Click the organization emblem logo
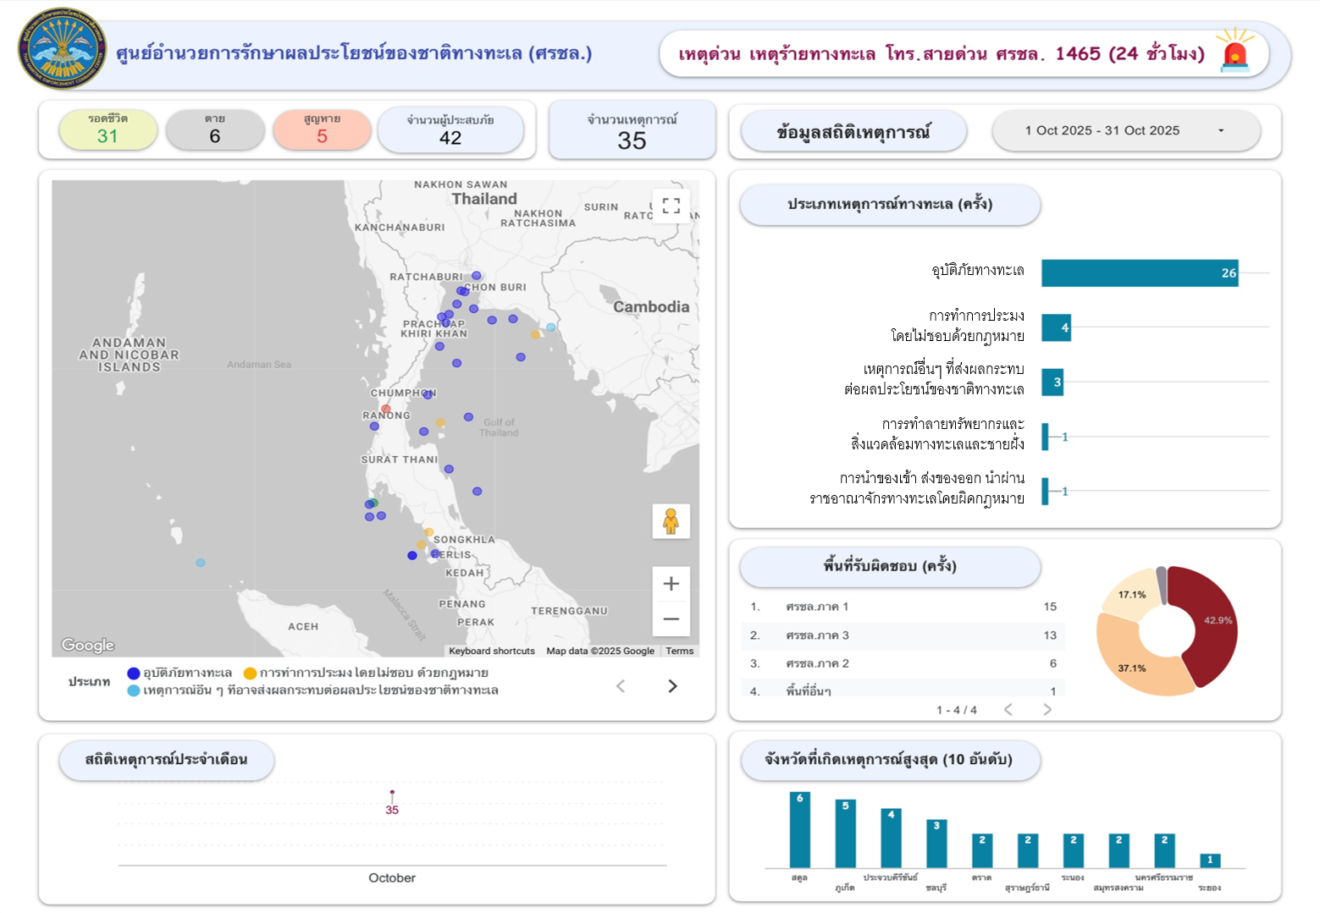 tap(62, 49)
